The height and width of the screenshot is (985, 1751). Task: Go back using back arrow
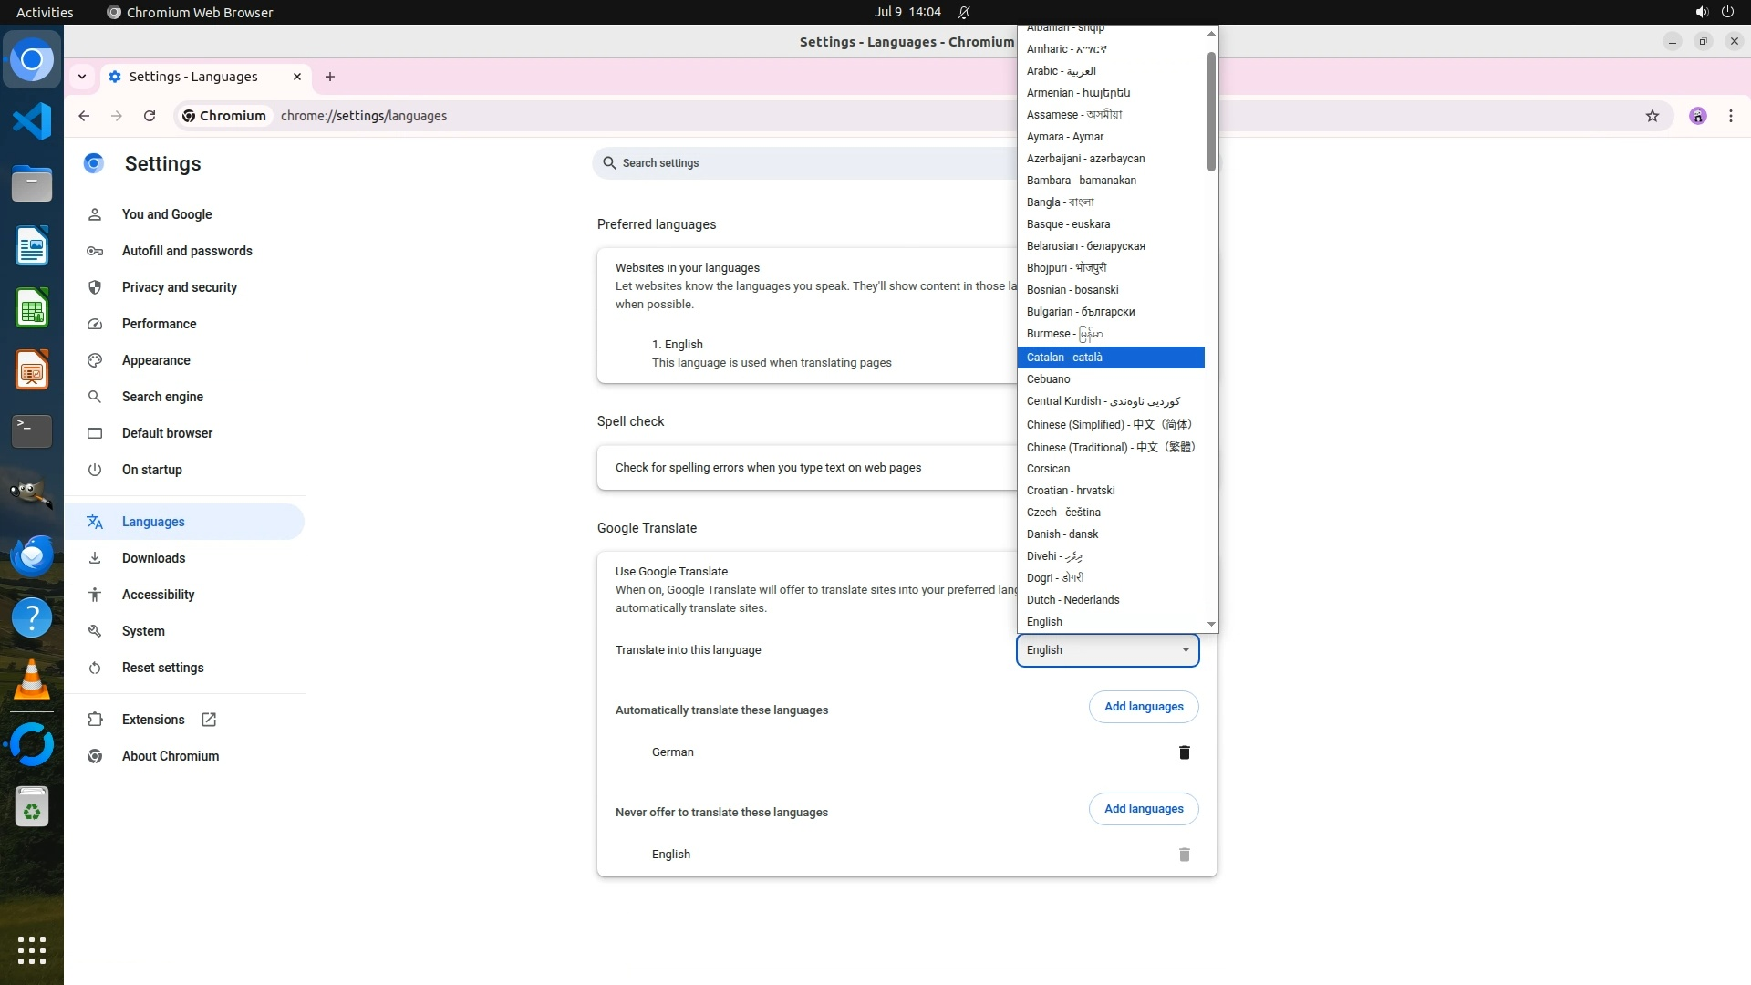(x=84, y=116)
